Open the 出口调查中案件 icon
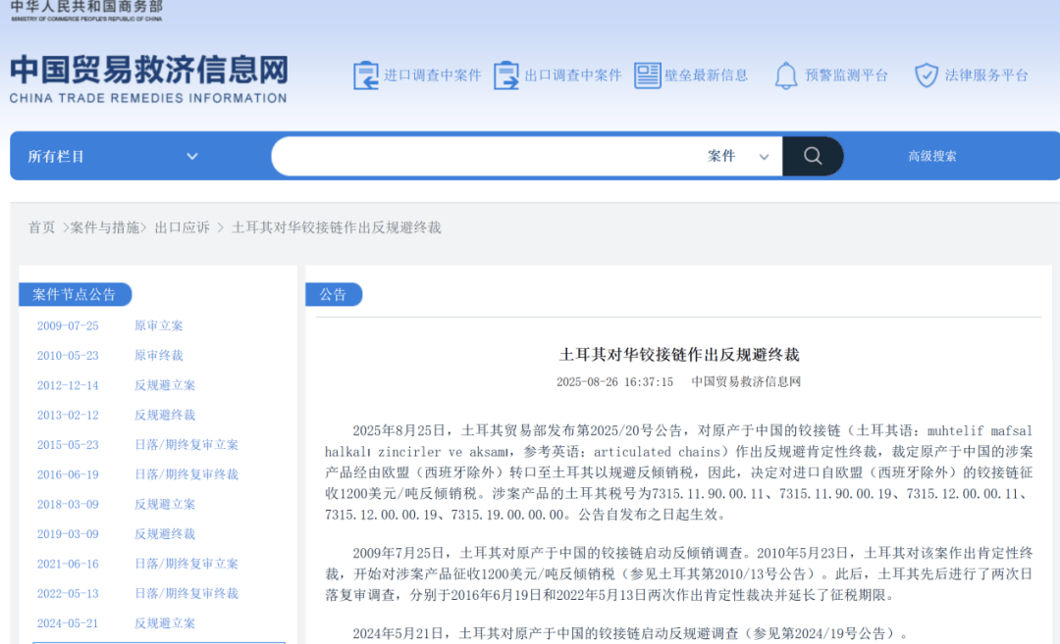 point(506,74)
